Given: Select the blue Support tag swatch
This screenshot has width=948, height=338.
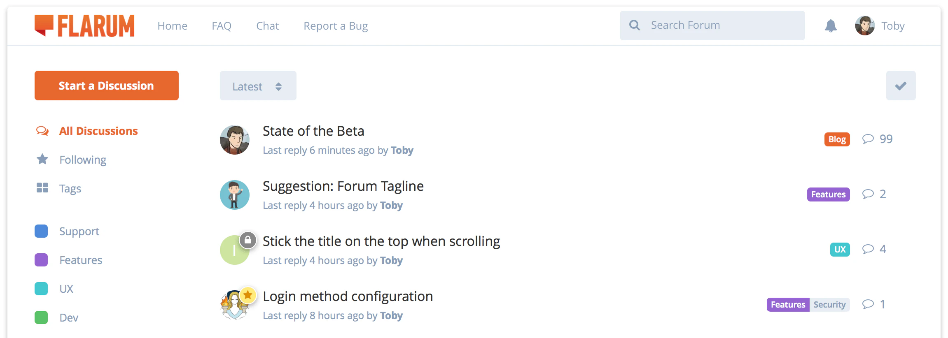Looking at the screenshot, I should (41, 231).
